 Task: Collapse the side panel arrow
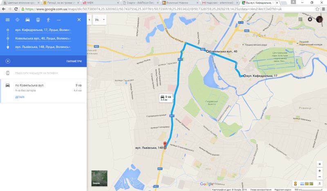click(x=89, y=20)
